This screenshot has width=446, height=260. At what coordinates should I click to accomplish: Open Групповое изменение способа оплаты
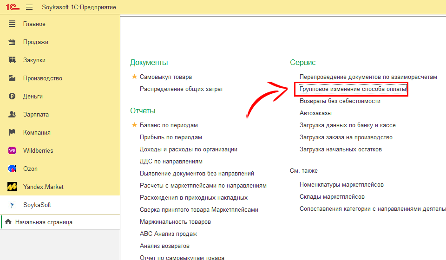353,89
